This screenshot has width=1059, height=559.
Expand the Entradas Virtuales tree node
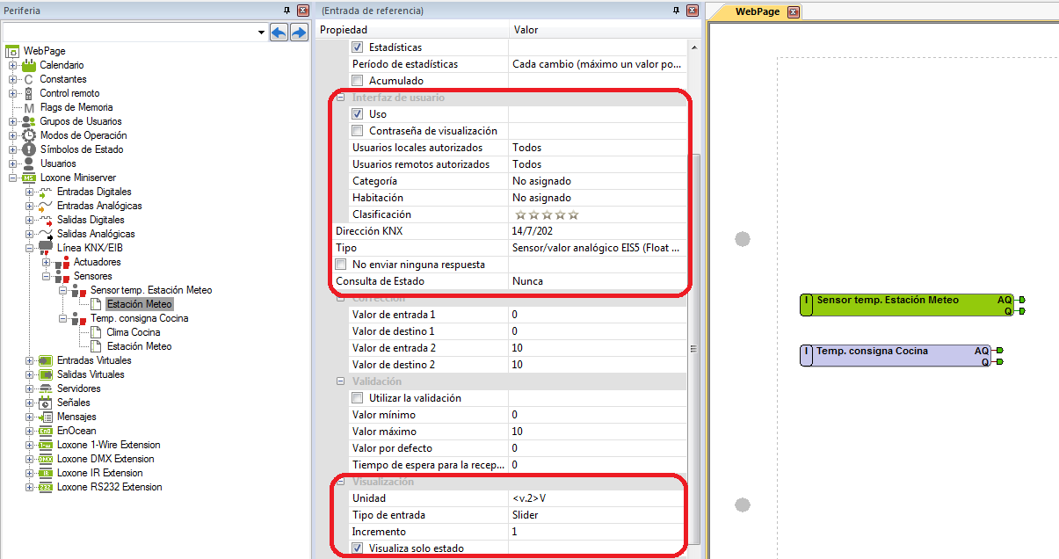tap(29, 360)
